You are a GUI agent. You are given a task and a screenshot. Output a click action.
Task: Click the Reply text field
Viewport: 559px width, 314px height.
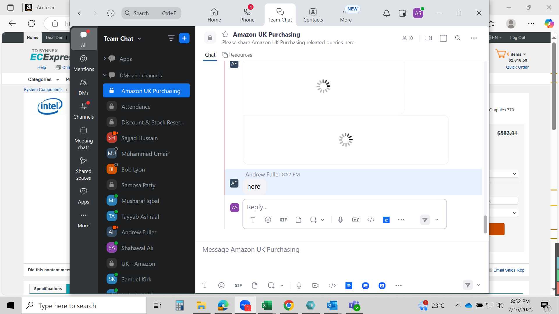[x=344, y=207]
